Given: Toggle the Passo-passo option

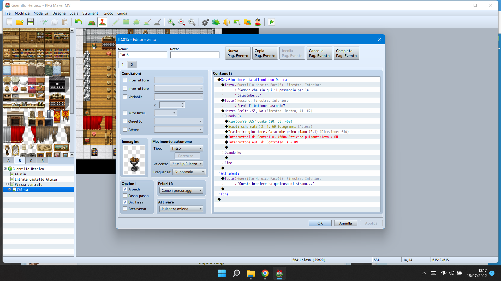Looking at the screenshot, I should pos(125,196).
